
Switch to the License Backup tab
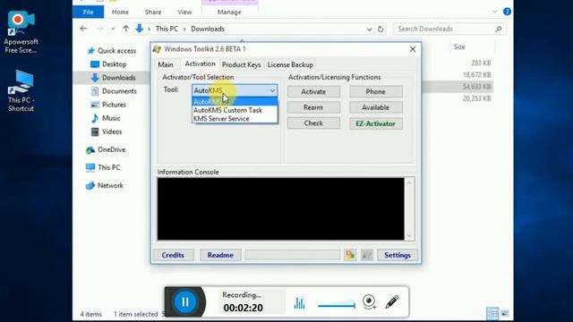click(x=290, y=64)
